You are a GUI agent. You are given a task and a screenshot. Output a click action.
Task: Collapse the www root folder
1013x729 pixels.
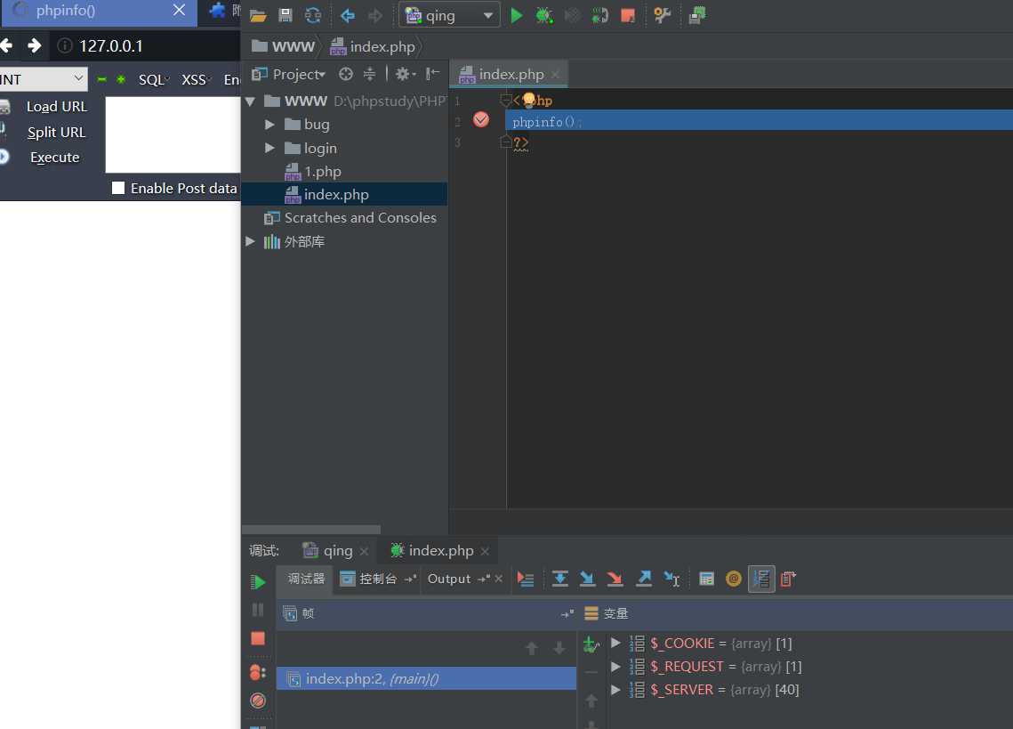[x=250, y=101]
